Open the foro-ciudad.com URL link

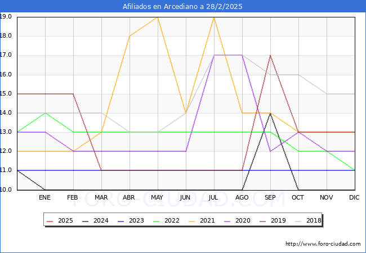pyautogui.click(x=323, y=244)
